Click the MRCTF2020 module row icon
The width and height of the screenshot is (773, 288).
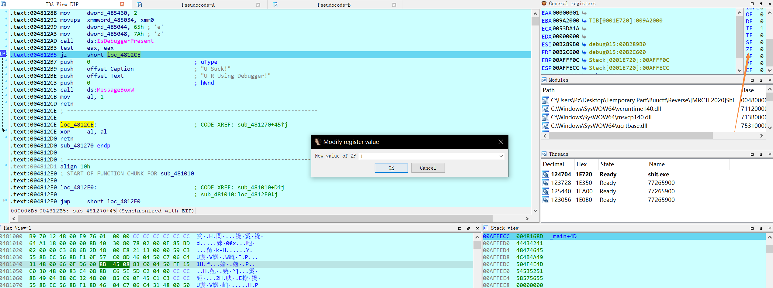(546, 100)
